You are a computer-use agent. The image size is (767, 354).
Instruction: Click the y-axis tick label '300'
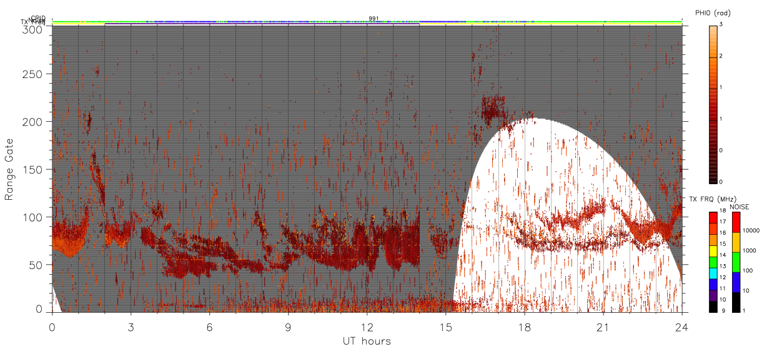point(33,29)
